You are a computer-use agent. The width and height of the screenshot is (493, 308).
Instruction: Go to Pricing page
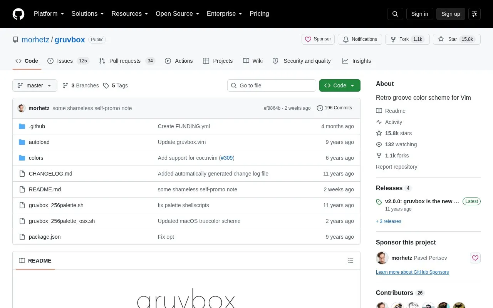259,14
